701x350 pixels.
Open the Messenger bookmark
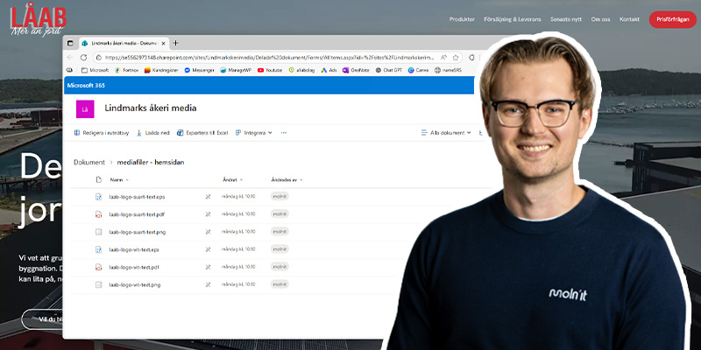tap(199, 70)
